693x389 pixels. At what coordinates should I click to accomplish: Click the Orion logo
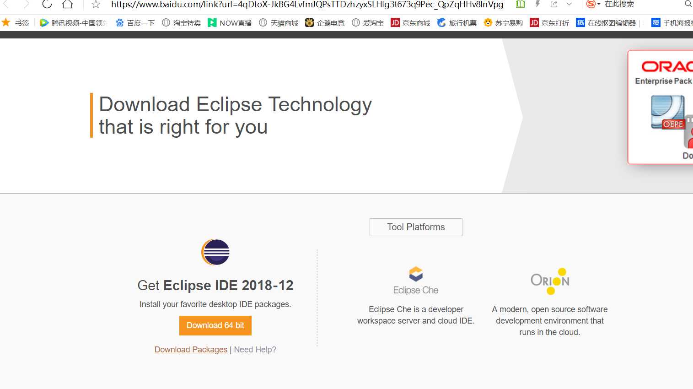[x=550, y=281]
